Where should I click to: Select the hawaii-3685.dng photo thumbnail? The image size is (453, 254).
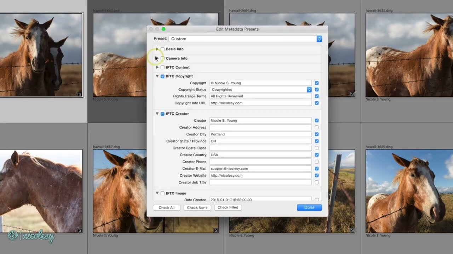(409, 55)
